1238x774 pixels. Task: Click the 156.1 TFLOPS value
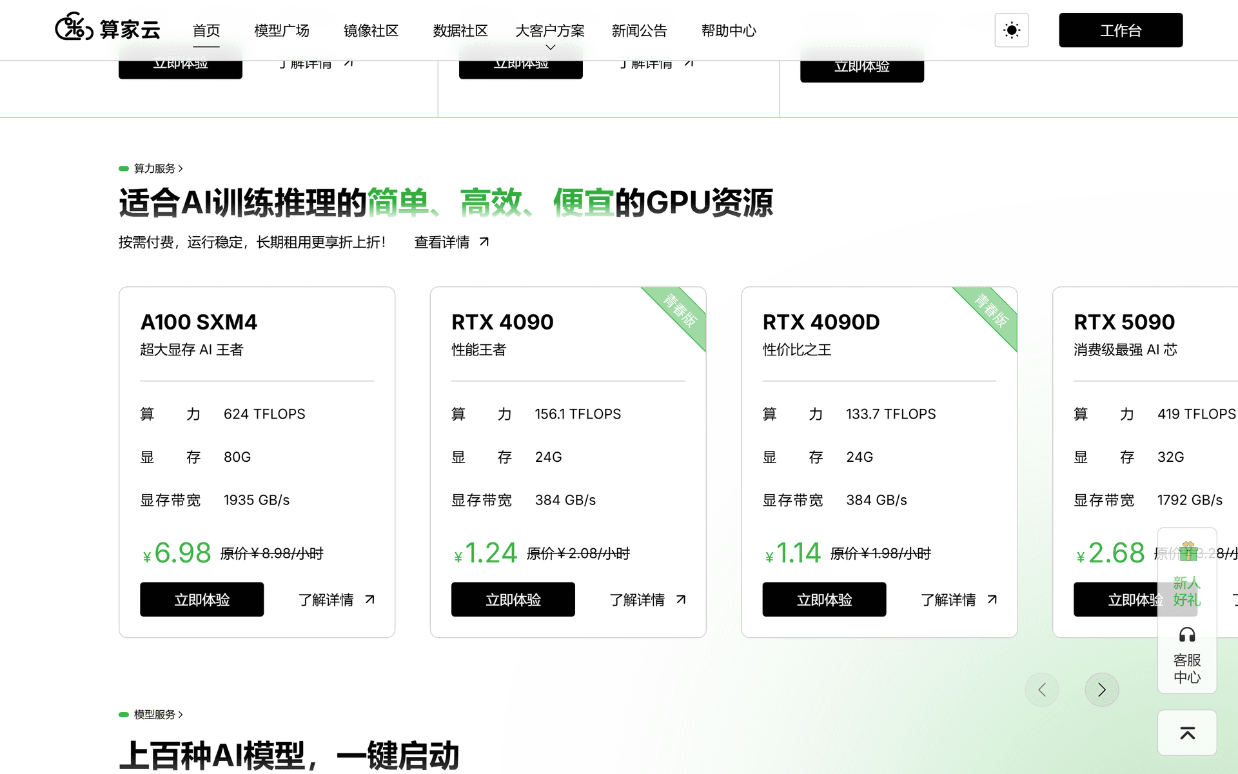[578, 414]
